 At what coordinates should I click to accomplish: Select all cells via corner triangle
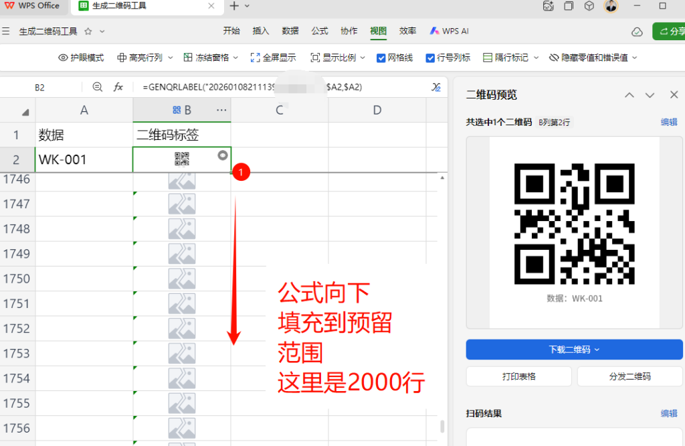(x=25, y=113)
